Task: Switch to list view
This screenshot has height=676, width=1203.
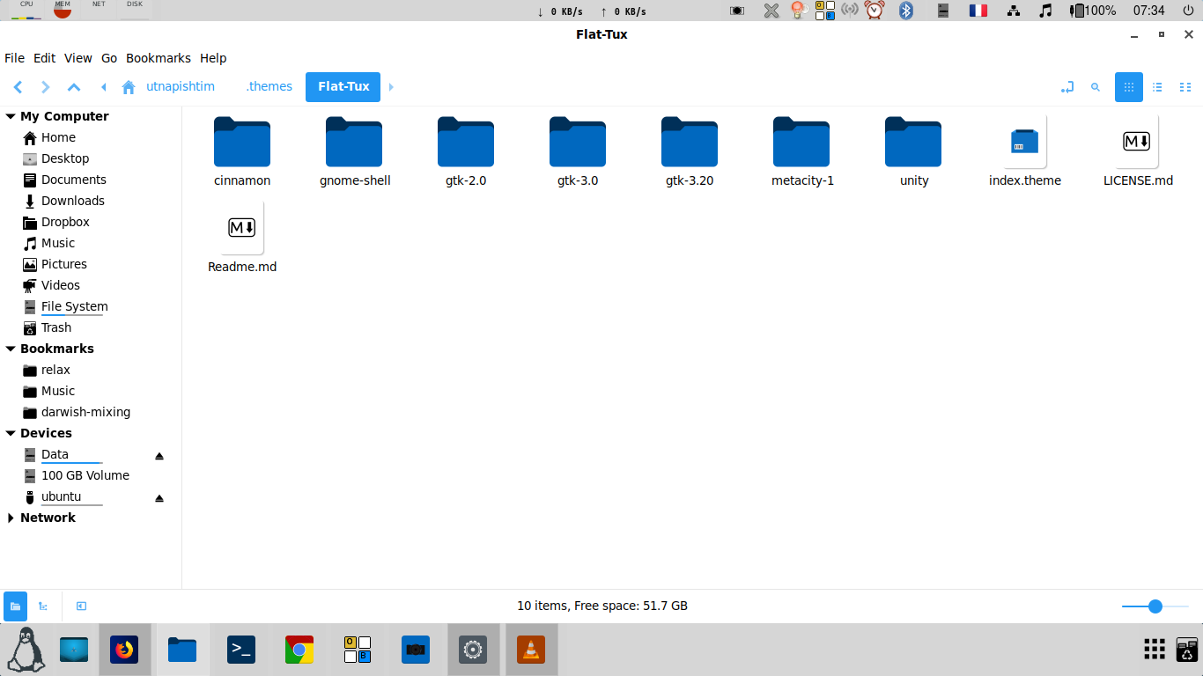Action: 1158,87
